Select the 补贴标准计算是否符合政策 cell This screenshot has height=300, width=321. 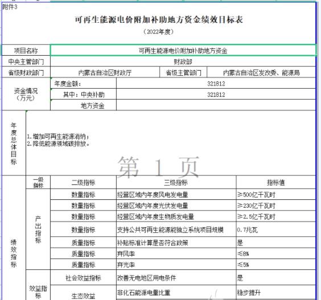[x=176, y=243]
